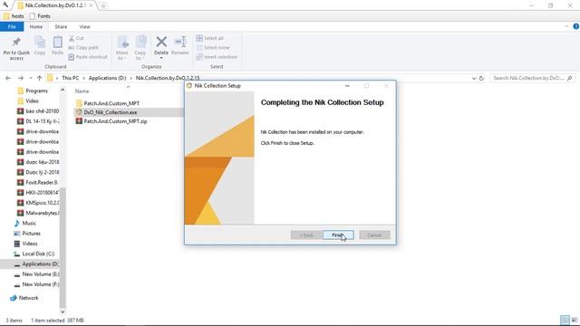The image size is (580, 326).
Task: Click This PC in address bar
Action: [71, 78]
